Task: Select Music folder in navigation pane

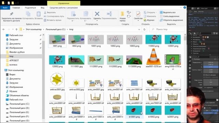Action: pyautogui.click(x=13, y=91)
